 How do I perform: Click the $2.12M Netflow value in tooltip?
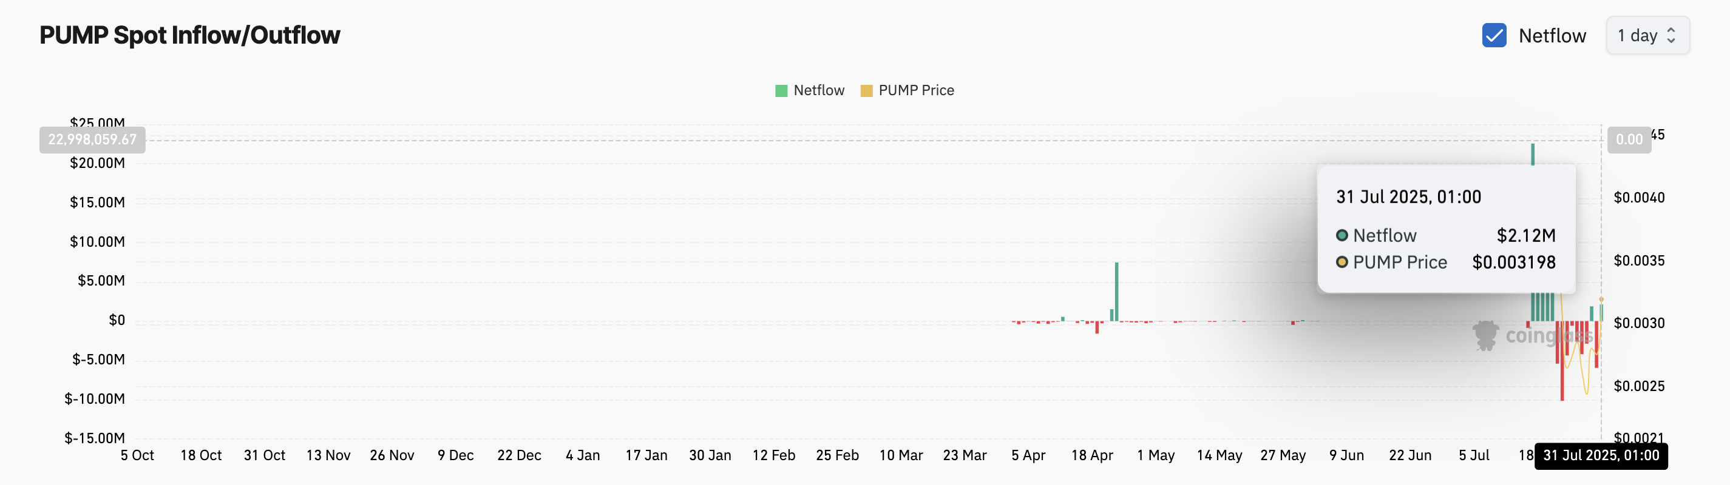pos(1526,235)
